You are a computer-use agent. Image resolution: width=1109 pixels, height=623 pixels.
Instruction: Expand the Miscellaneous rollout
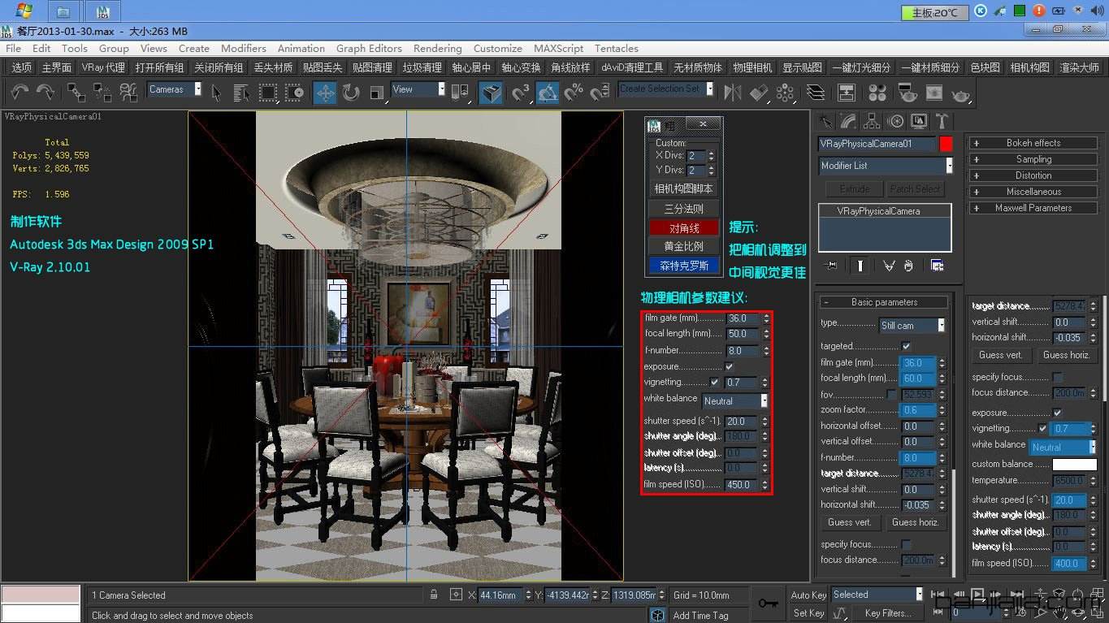1033,192
